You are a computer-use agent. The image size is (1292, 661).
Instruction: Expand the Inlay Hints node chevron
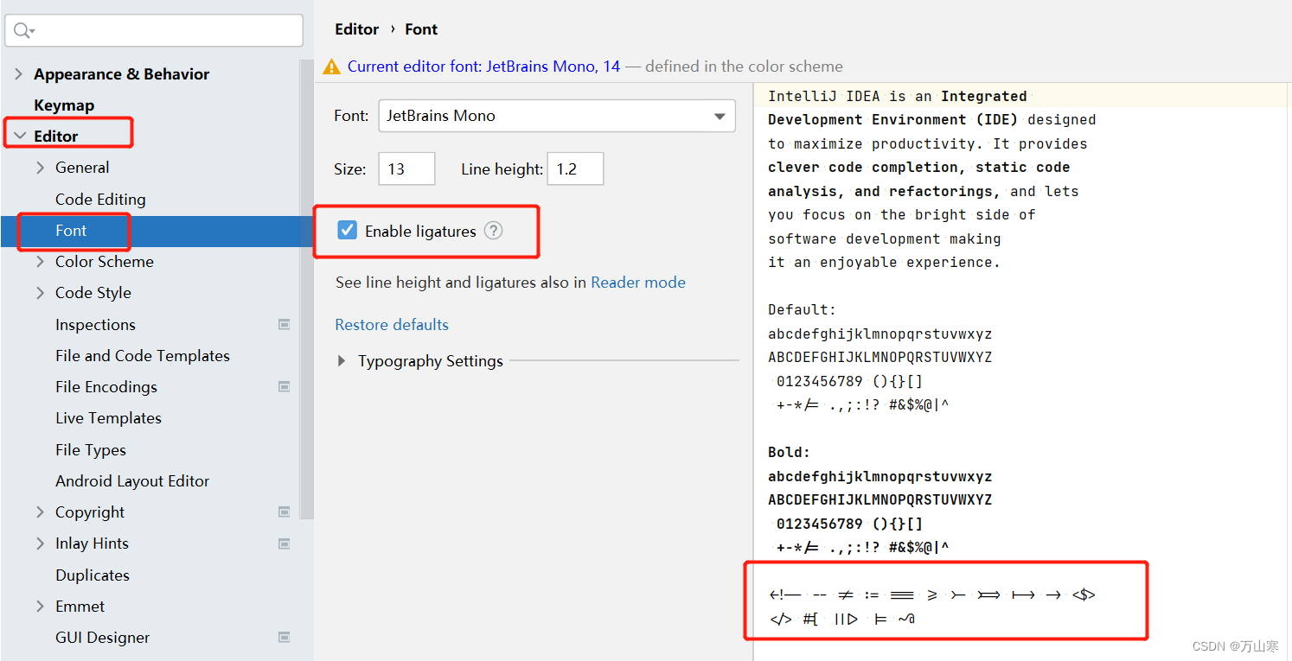40,543
